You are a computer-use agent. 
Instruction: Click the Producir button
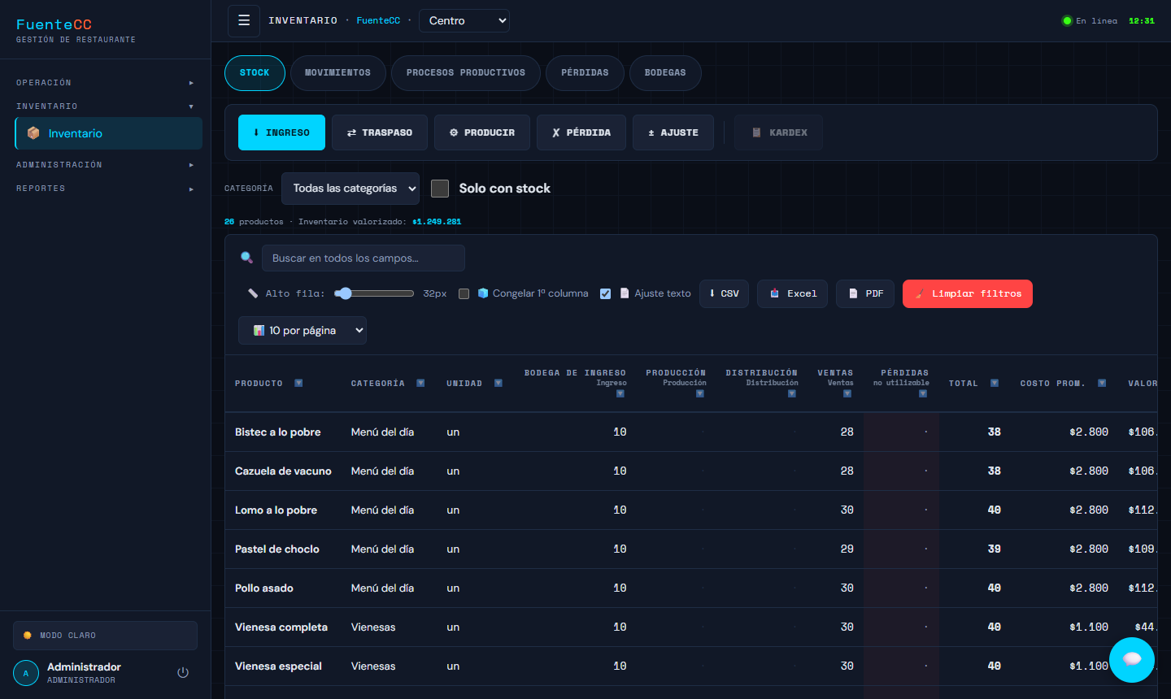point(482,132)
